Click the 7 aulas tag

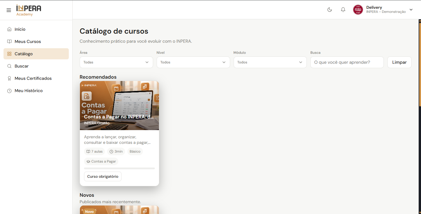pos(94,151)
